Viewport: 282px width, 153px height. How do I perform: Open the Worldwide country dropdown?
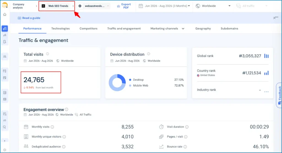[213, 6]
